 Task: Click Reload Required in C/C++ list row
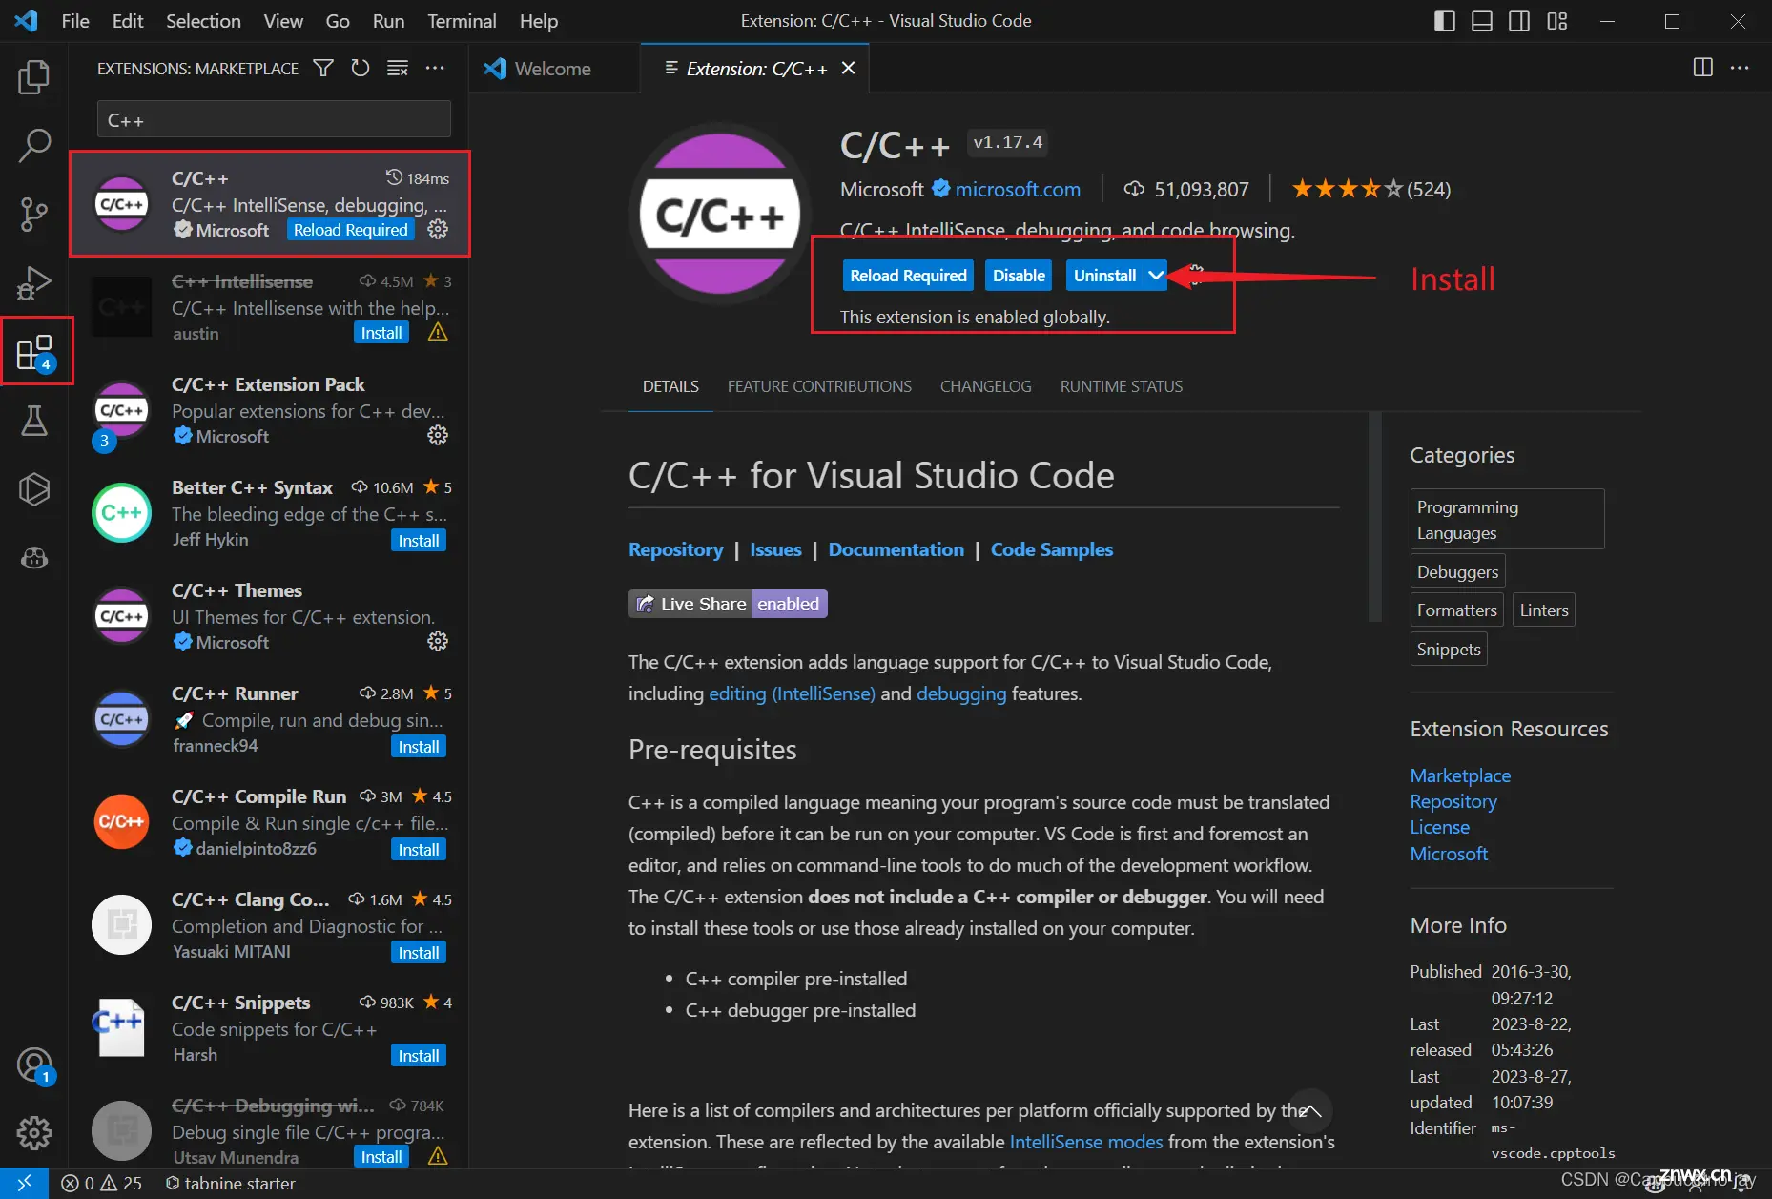point(351,230)
